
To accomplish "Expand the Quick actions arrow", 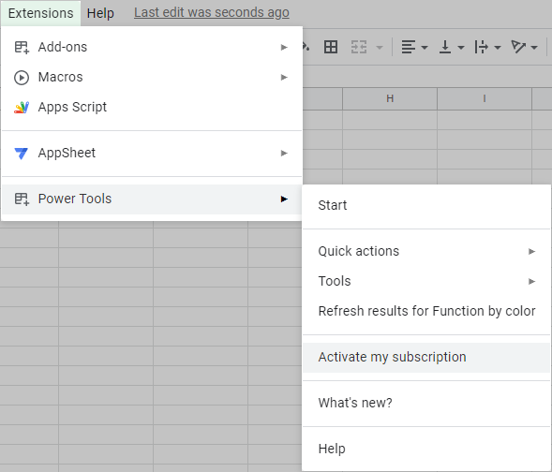I will point(531,252).
